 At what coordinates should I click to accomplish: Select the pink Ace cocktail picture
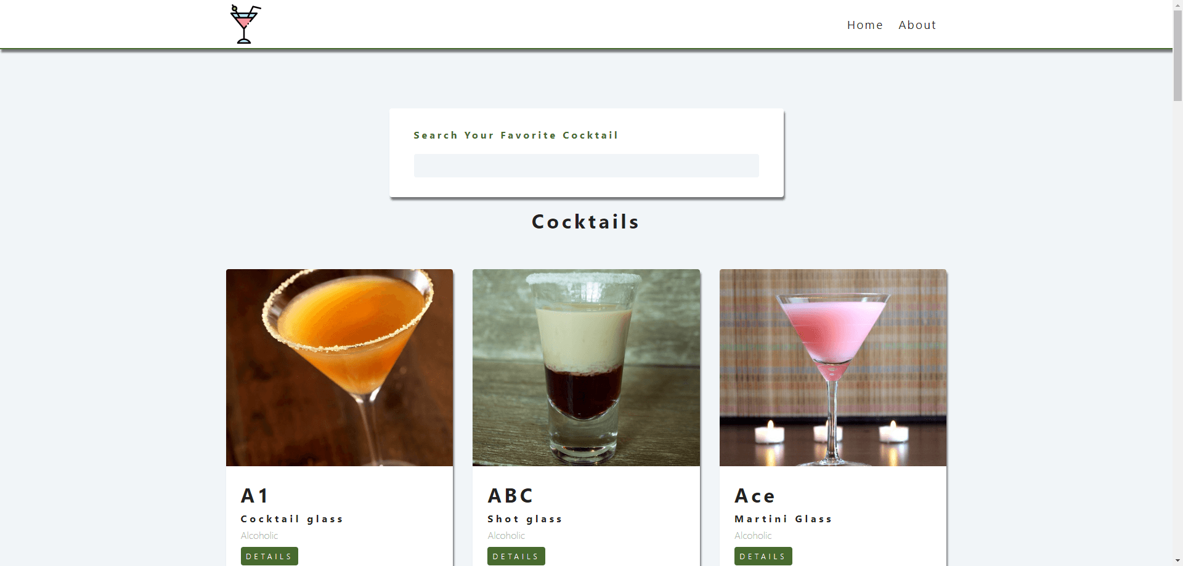click(832, 367)
